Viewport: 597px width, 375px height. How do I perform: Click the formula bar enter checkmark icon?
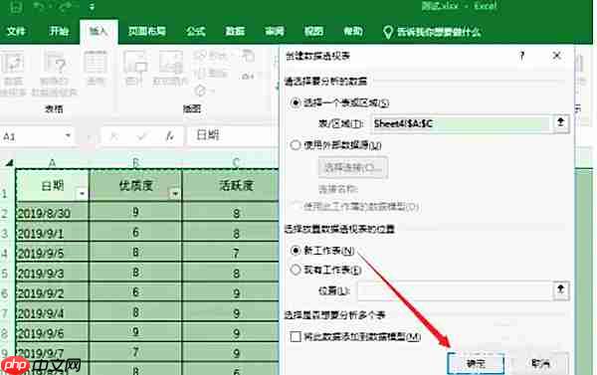pyautogui.click(x=141, y=135)
